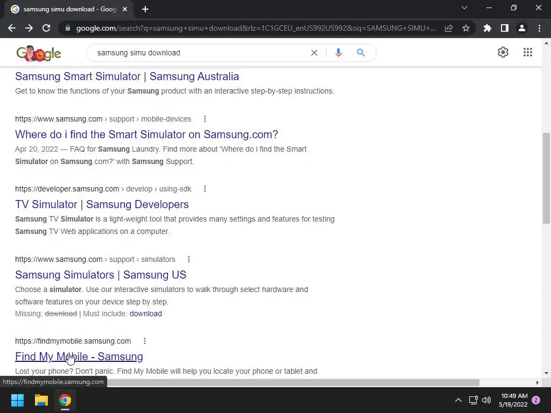This screenshot has width=551, height=413.
Task: Click the URL in the address bar
Action: (256, 28)
